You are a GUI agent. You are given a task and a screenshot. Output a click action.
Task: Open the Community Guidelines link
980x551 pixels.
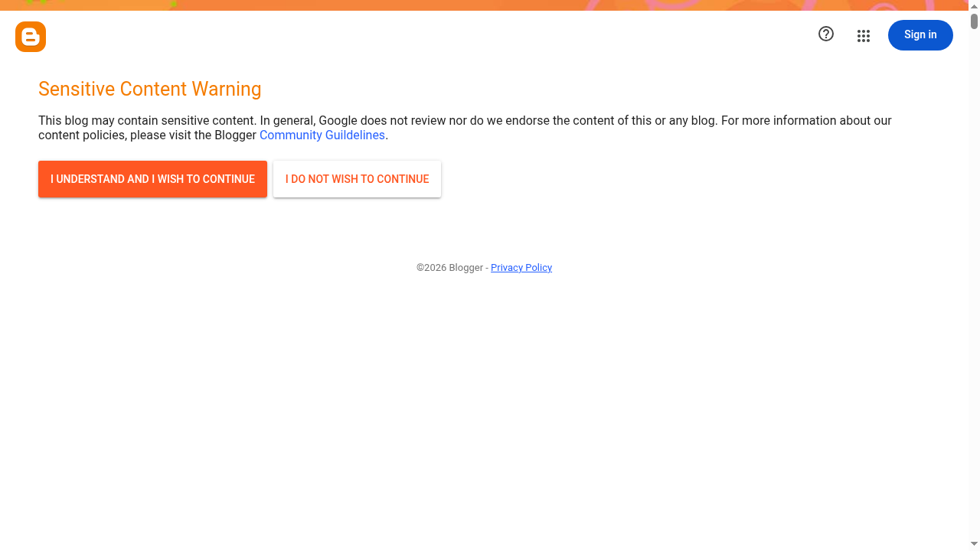tap(322, 135)
